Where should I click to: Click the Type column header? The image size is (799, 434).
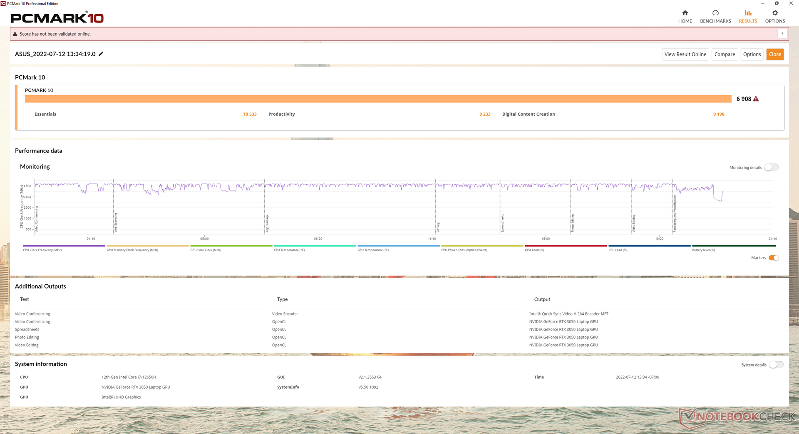pos(282,299)
